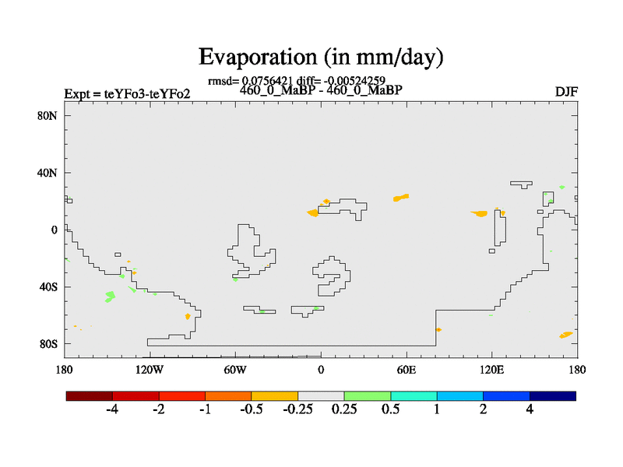Click the -0.5 colorbar tick label

(x=252, y=411)
